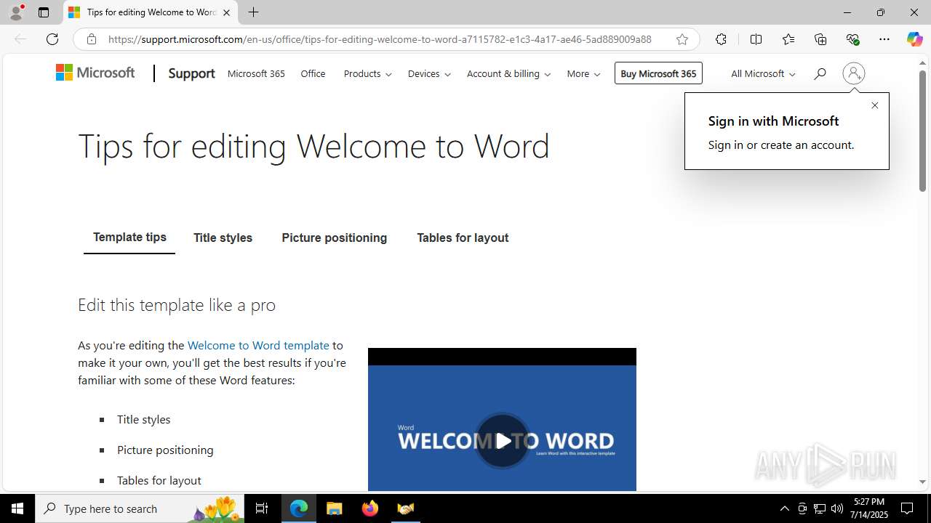
Task: Open Browser essentials icon
Action: click(852, 39)
